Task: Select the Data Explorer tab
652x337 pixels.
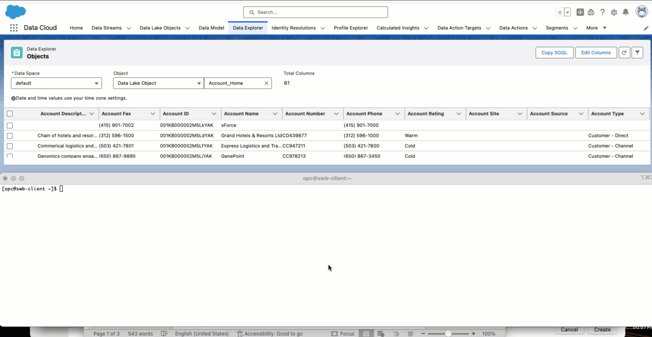Action: click(248, 28)
